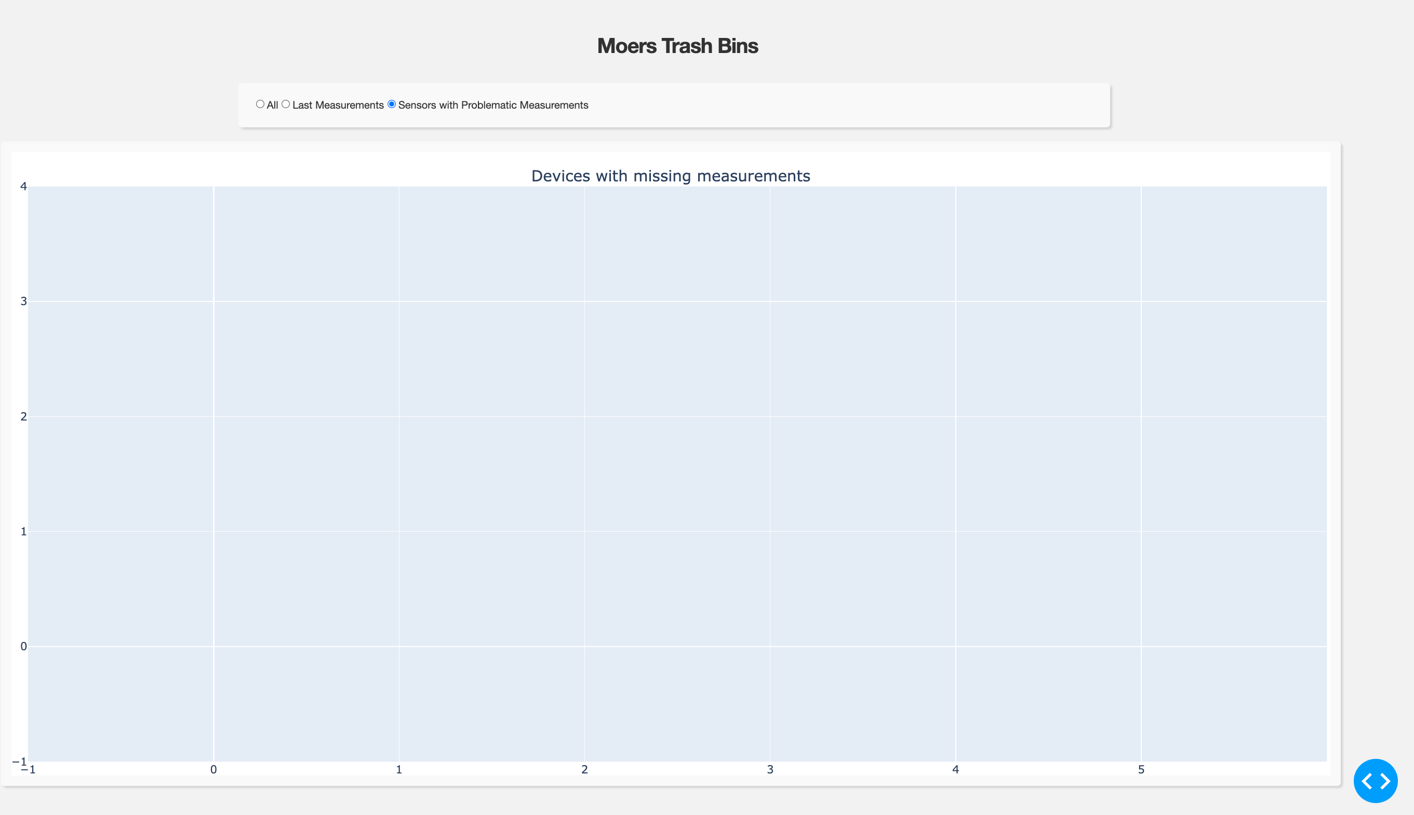Screen dimensions: 1414x815
Task: Click the x-axis tick label 1
Action: (399, 770)
